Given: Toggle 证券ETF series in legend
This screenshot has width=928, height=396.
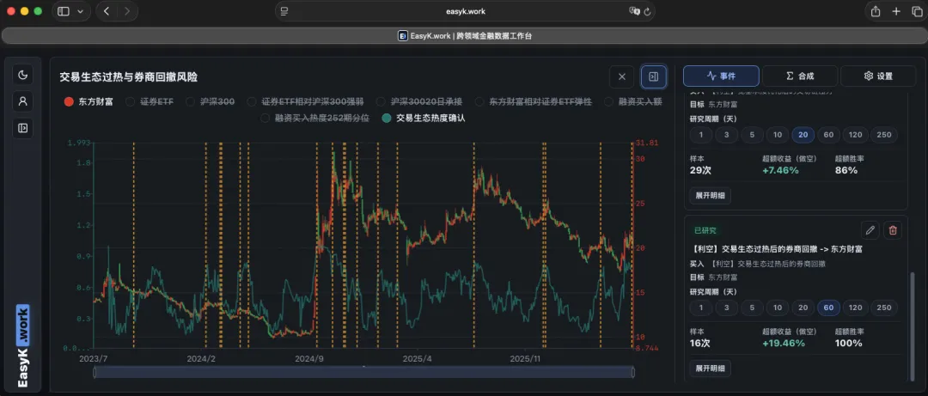Looking at the screenshot, I should (x=150, y=102).
